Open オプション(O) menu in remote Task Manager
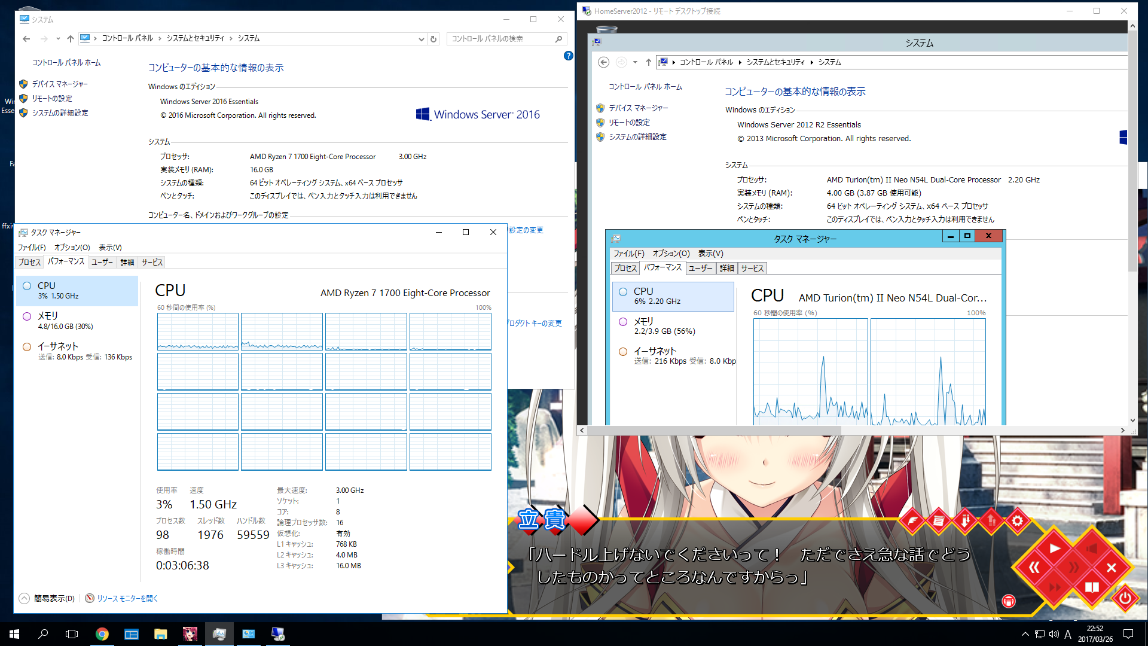 pyautogui.click(x=671, y=254)
